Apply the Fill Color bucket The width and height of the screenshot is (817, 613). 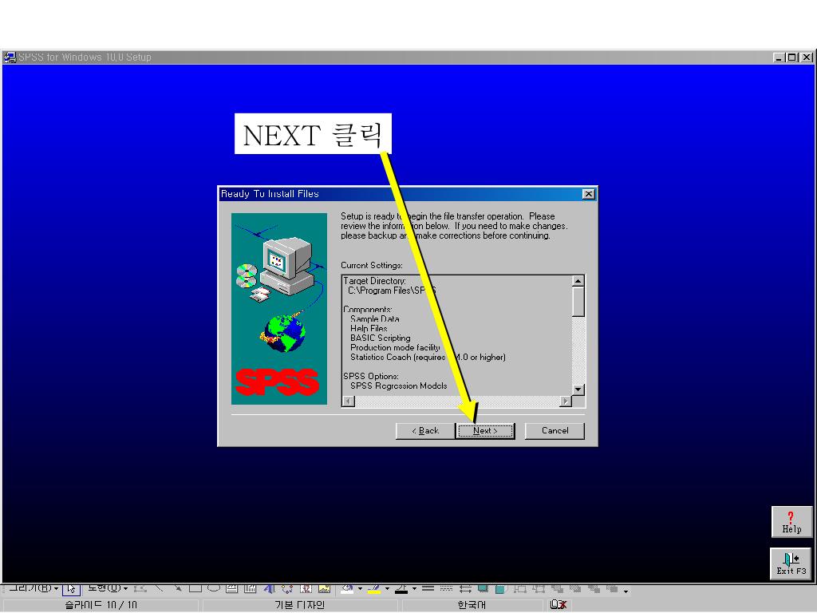pos(348,588)
